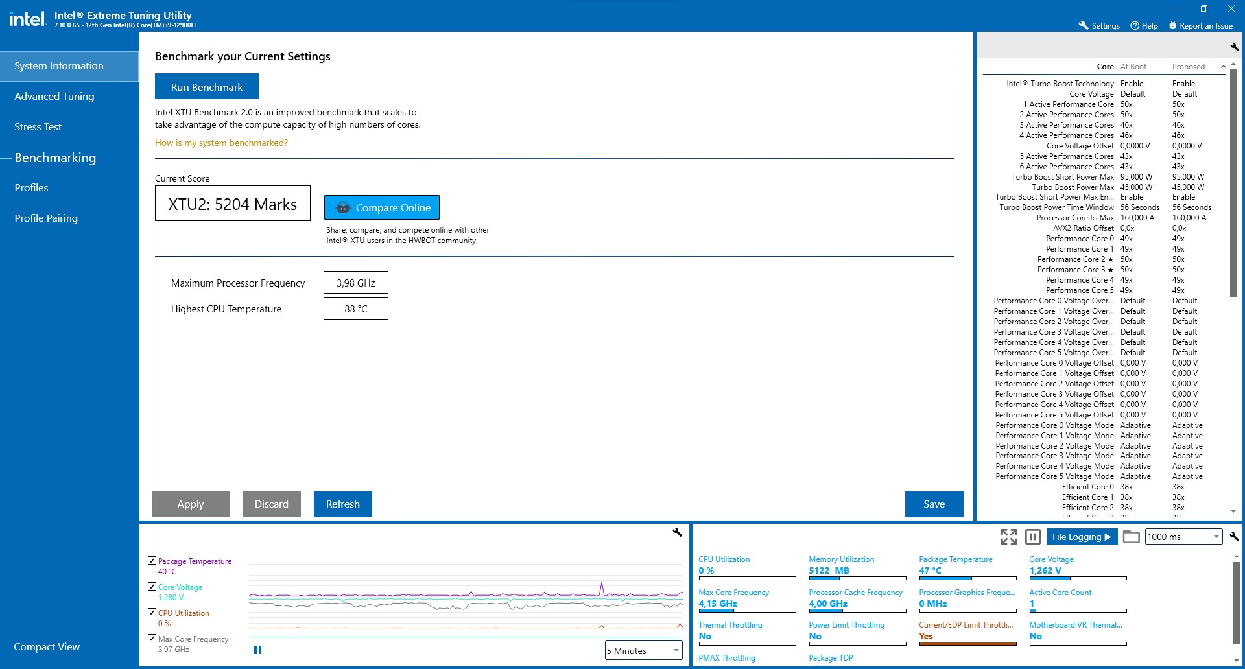The image size is (1245, 669).
Task: Open wrench options for the monitor panel
Action: coord(1234,536)
